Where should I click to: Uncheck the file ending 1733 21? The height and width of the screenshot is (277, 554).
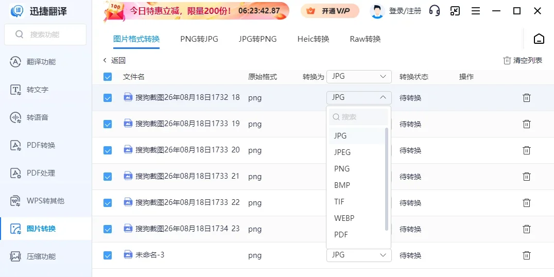click(108, 176)
